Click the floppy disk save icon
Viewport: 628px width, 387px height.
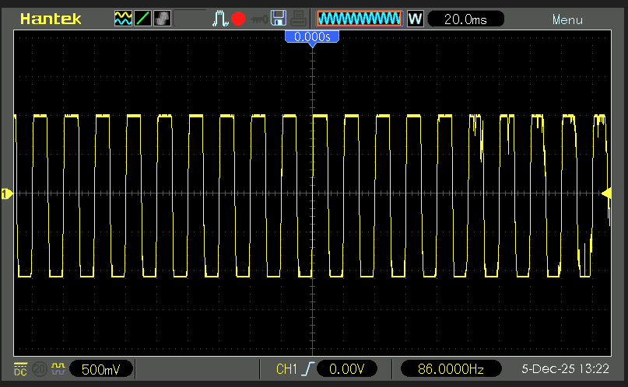click(279, 19)
